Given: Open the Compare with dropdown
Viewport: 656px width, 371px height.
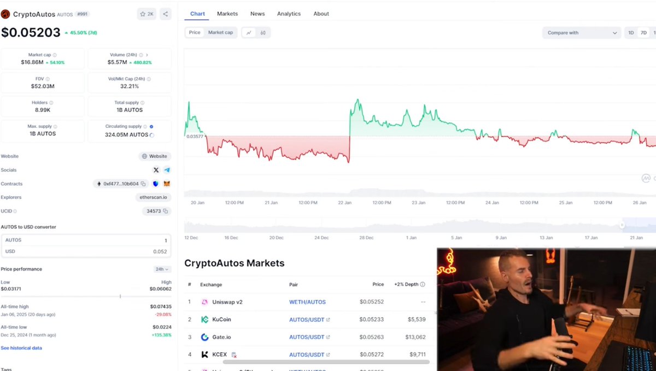Looking at the screenshot, I should [x=582, y=33].
